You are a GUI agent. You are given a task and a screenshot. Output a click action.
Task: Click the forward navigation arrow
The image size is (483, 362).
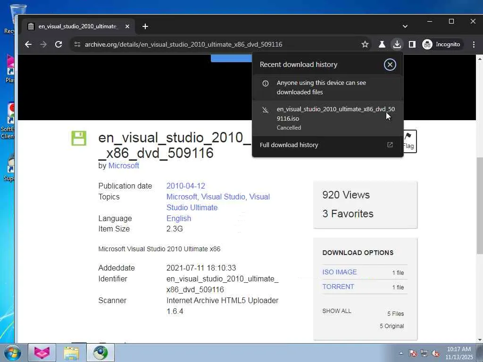click(x=43, y=44)
